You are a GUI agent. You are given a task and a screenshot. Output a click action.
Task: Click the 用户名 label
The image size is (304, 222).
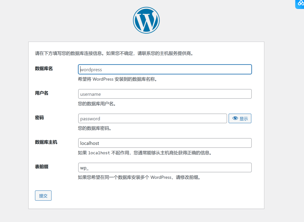[x=42, y=93]
